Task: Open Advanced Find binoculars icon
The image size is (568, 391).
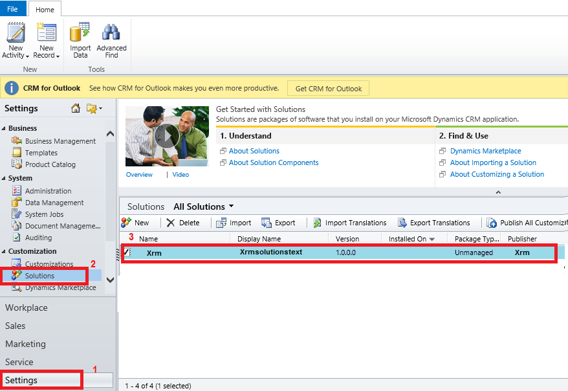Action: coord(111,32)
